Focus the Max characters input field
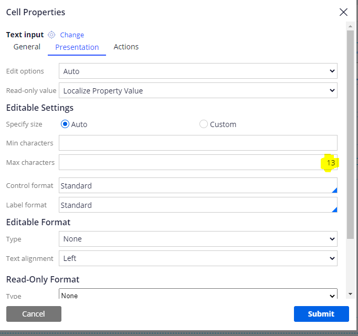 coord(189,162)
